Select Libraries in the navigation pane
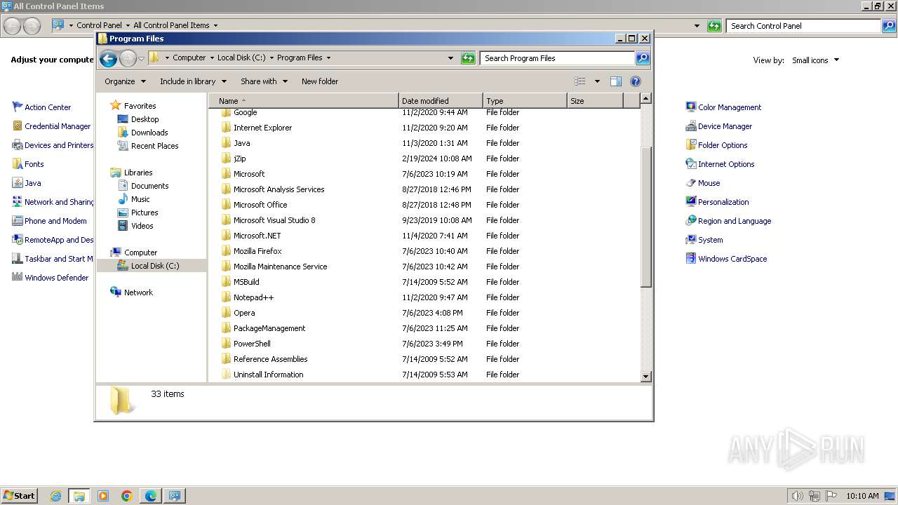Viewport: 898px width, 505px height. pos(138,173)
